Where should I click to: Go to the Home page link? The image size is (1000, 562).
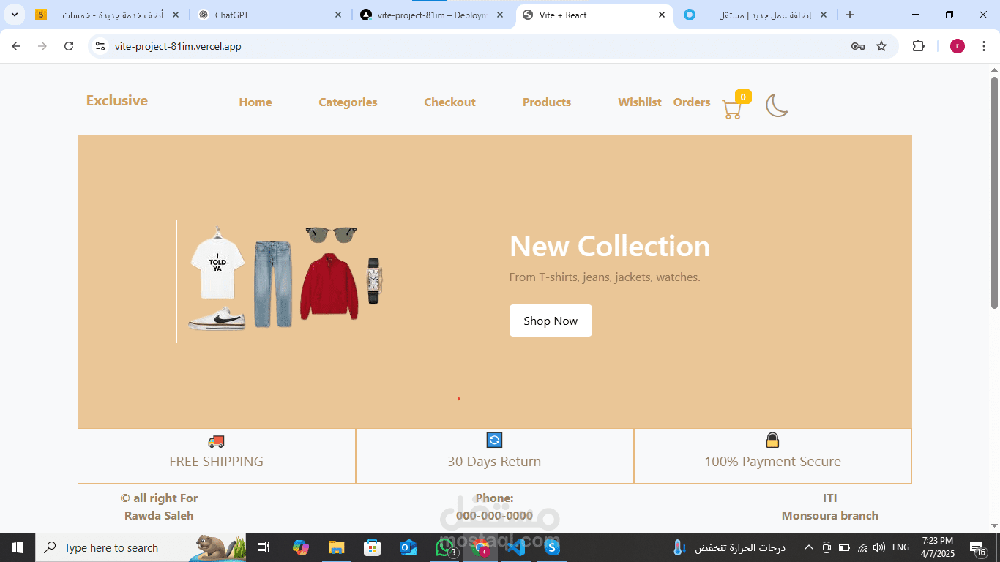point(255,102)
